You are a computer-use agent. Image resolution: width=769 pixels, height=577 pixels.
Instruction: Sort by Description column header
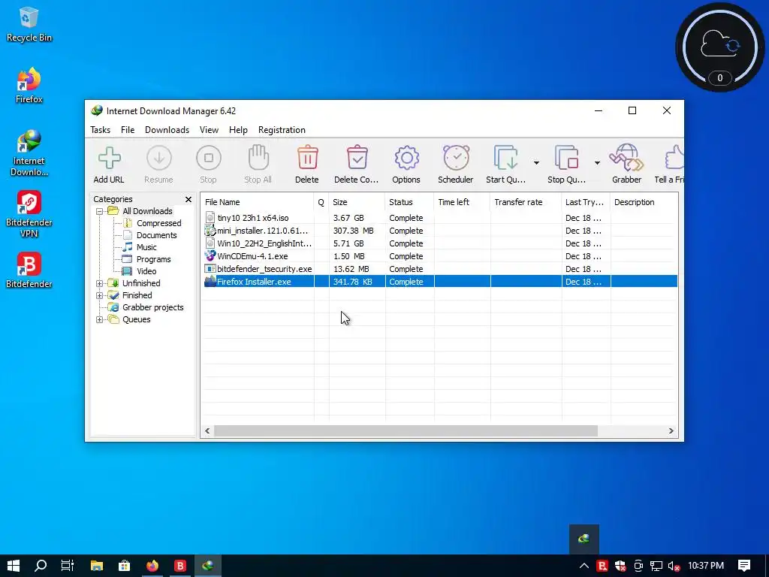pyautogui.click(x=644, y=202)
